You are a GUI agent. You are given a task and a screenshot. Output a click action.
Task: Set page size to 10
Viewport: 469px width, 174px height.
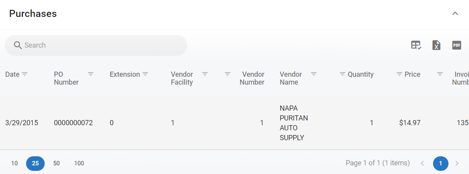15,163
